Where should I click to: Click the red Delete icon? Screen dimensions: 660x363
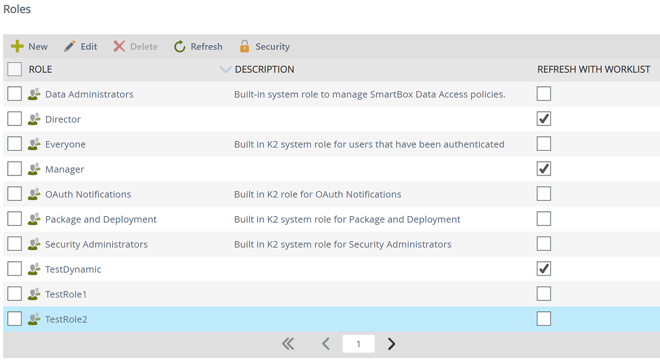pyautogui.click(x=119, y=46)
